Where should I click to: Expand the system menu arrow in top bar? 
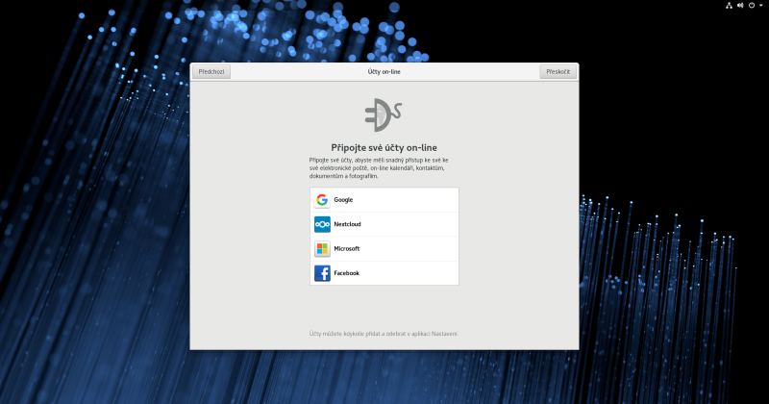click(761, 6)
